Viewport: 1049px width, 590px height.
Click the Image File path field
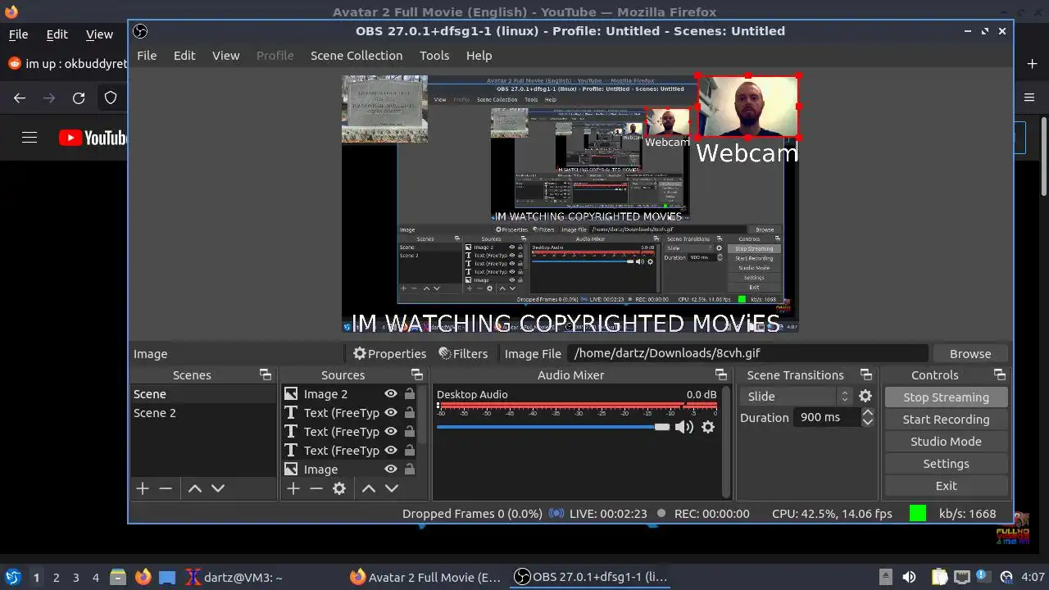tap(749, 354)
